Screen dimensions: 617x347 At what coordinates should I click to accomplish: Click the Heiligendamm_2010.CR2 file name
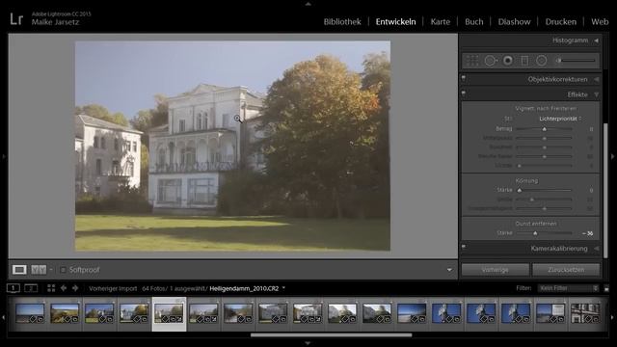tap(244, 288)
